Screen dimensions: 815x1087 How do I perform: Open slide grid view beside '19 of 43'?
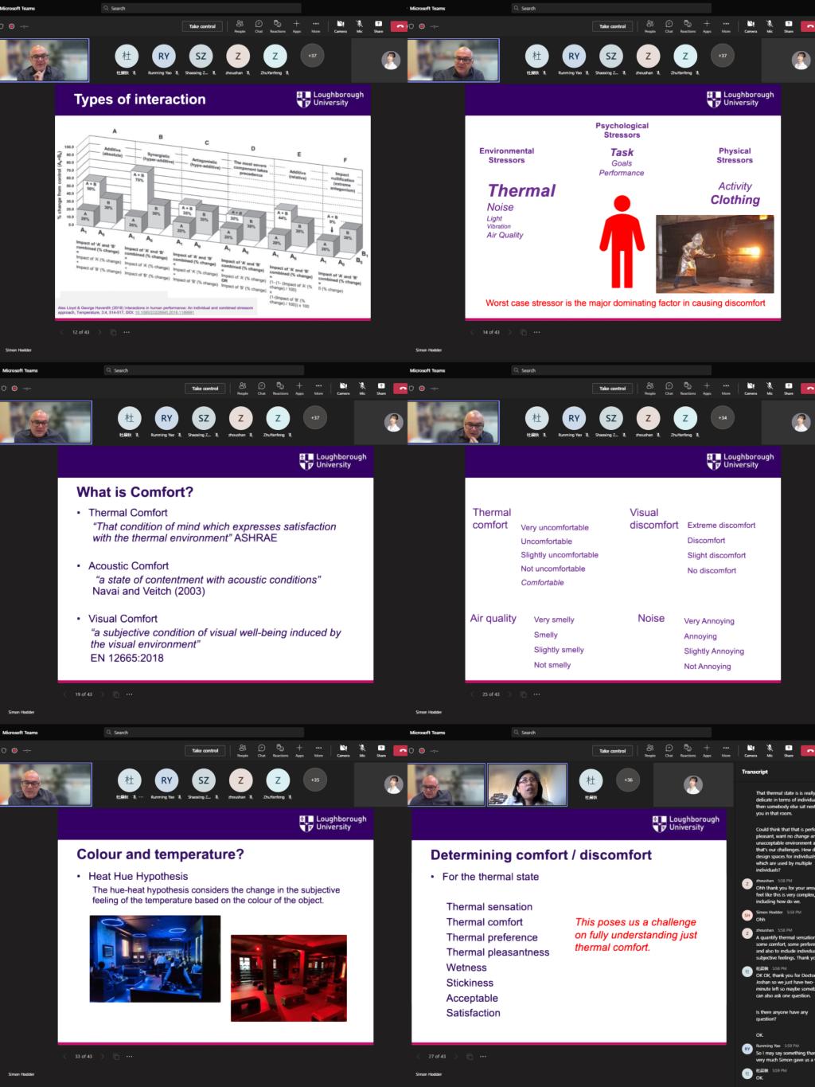[x=116, y=694]
